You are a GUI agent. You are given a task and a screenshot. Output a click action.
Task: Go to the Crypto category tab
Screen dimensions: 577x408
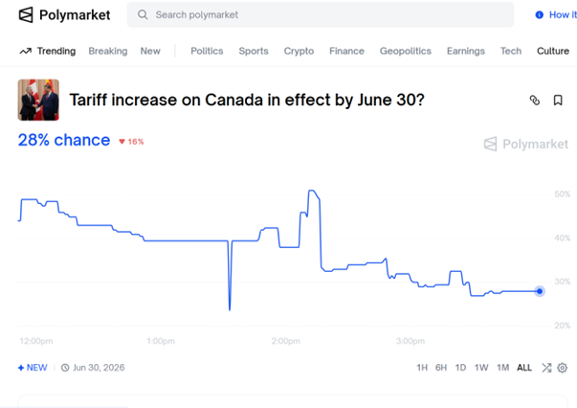(x=299, y=51)
